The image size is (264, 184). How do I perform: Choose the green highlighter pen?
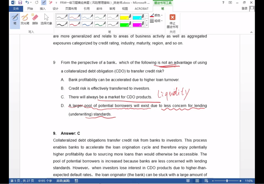[x=125, y=24]
